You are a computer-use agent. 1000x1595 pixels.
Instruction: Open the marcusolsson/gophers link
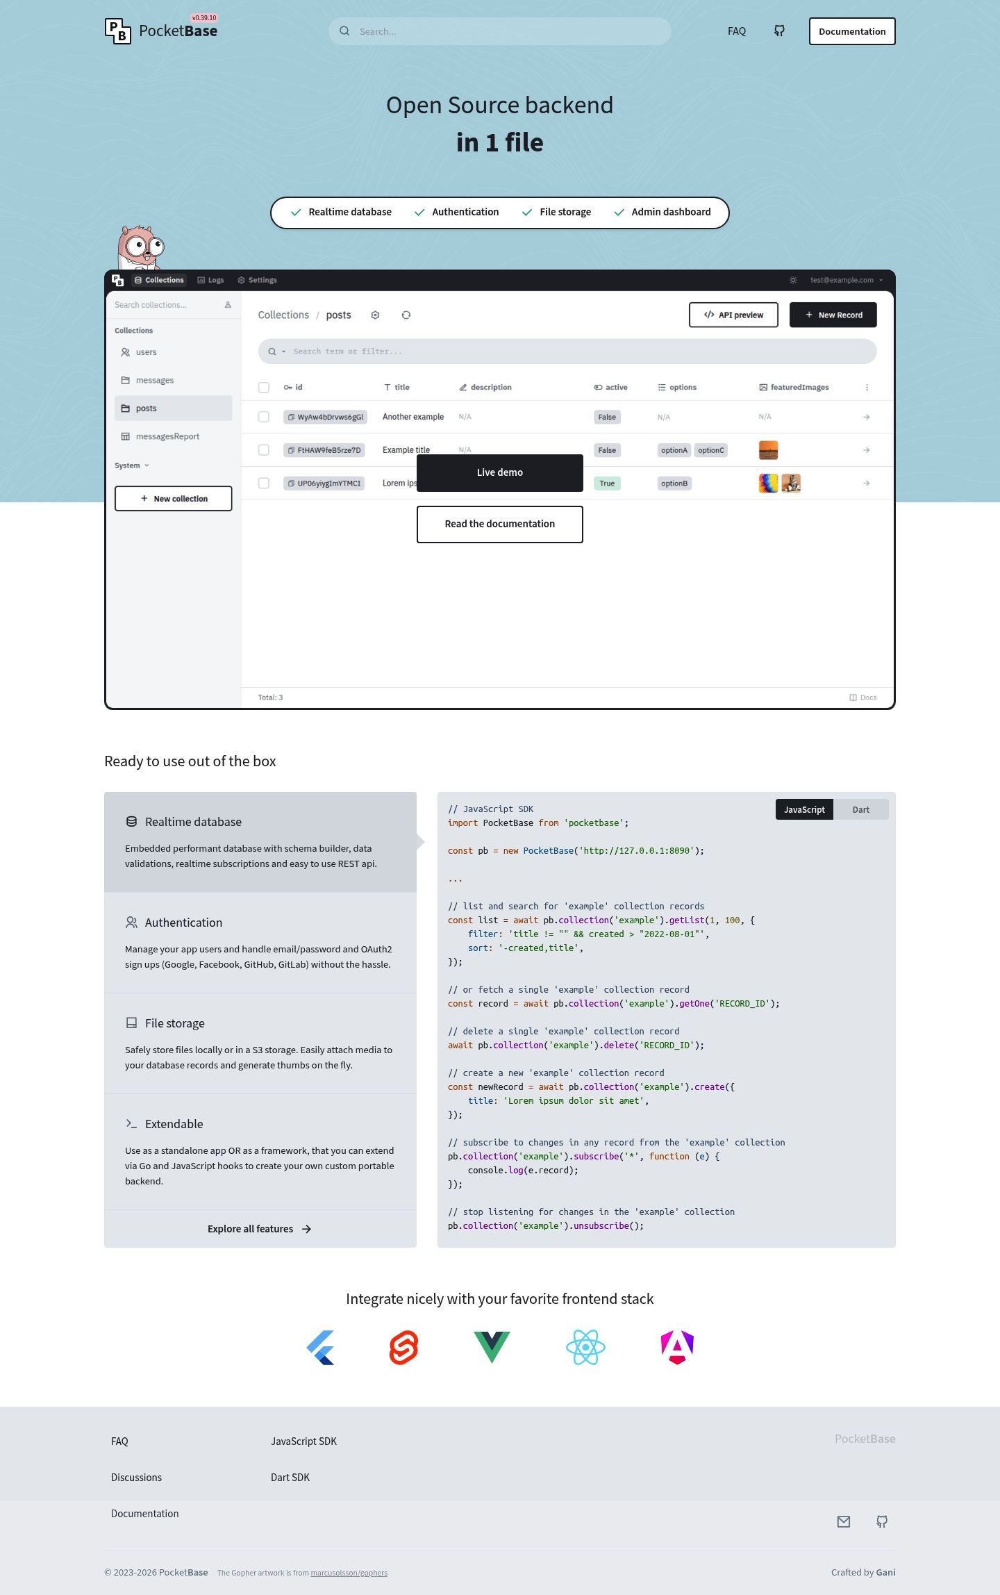tap(349, 1573)
